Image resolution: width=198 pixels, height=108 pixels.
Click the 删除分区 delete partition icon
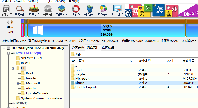[90, 11]
